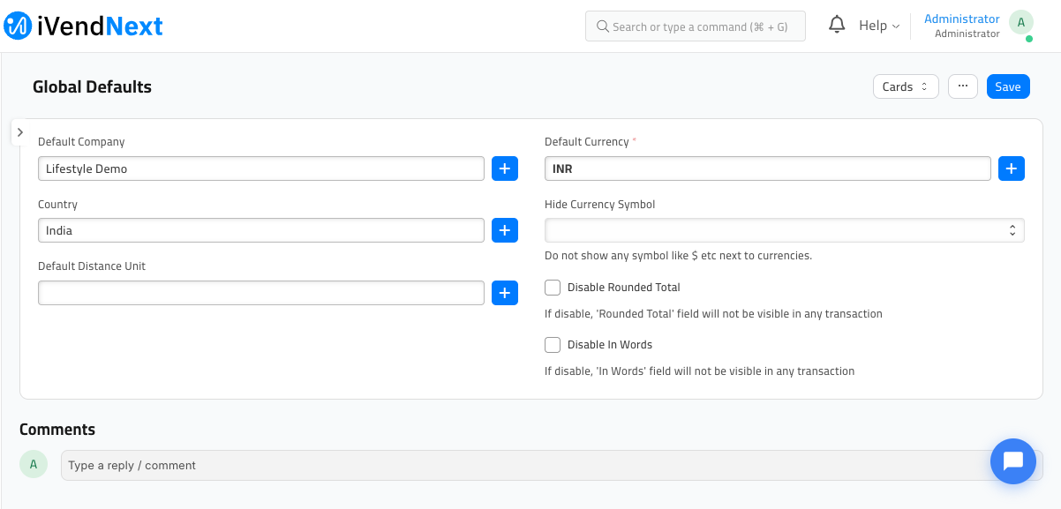Screen dimensions: 1061x509
Task: Expand the sidebar with the chevron toggle
Action: [20, 131]
